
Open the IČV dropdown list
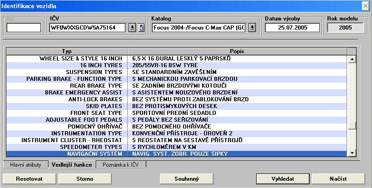[x=132, y=28]
